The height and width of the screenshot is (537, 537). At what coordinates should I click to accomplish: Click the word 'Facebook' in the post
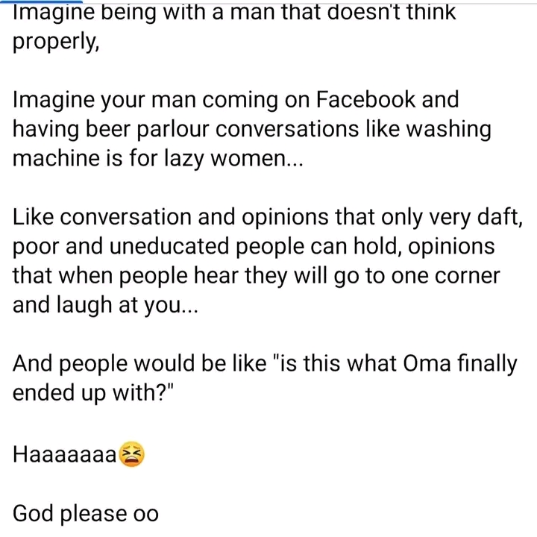[398, 99]
